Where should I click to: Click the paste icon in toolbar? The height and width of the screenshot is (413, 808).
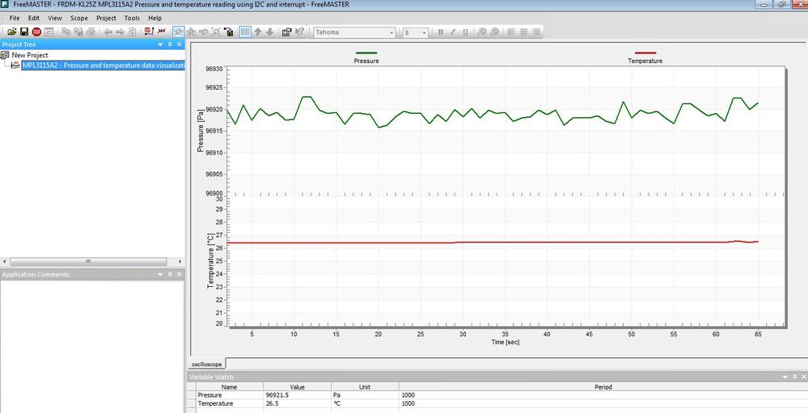pos(78,32)
